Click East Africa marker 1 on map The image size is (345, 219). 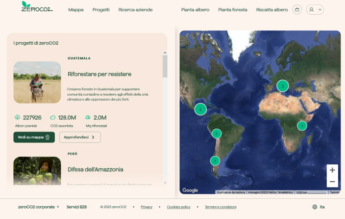[x=302, y=126]
